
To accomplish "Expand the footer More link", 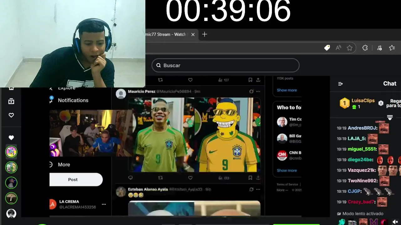I will tap(282, 190).
